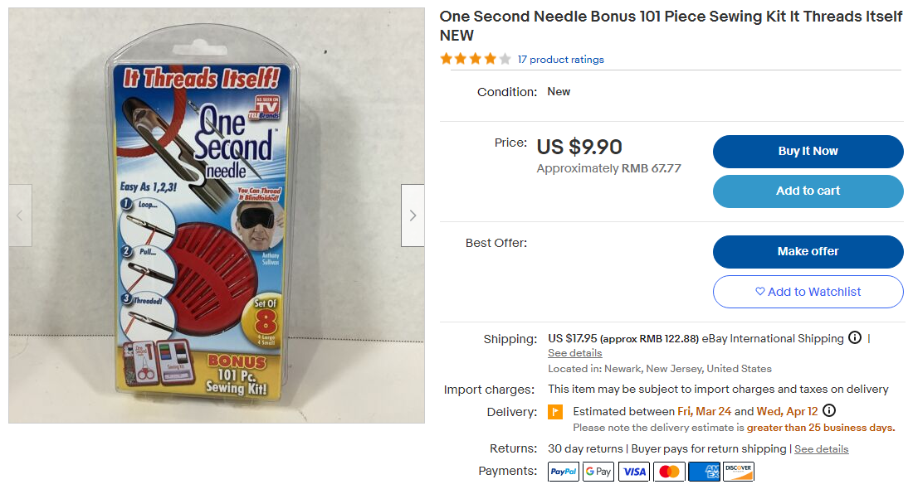The image size is (913, 494).
Task: Select the PayPal payment icon
Action: [x=563, y=471]
